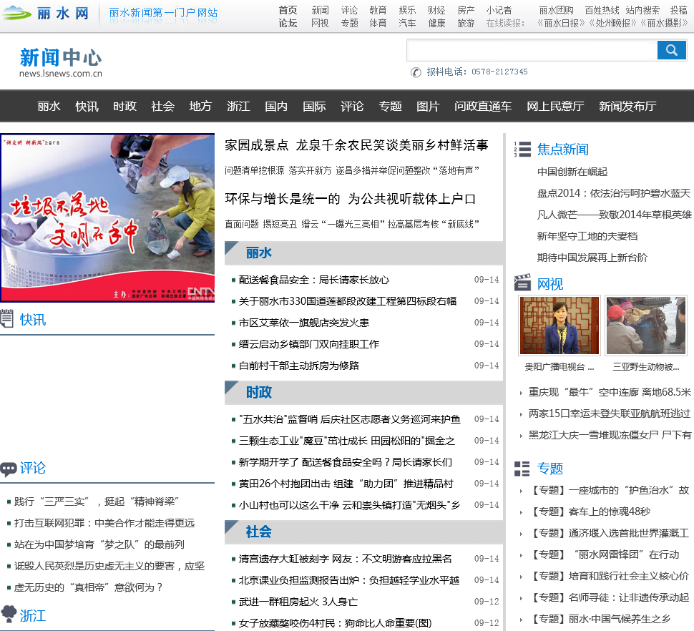
Task: Click the 09-12 date beside 武进一群租房起火
Action: point(487,602)
